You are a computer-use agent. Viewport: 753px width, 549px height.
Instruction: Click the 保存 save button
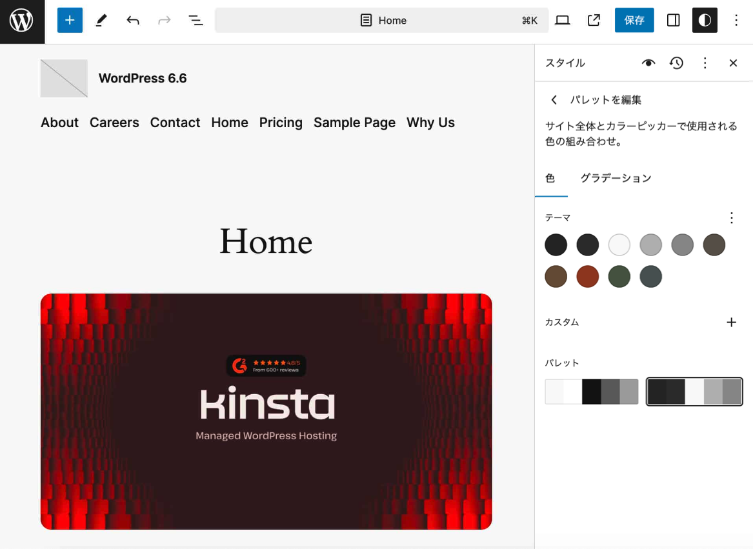[x=634, y=20]
